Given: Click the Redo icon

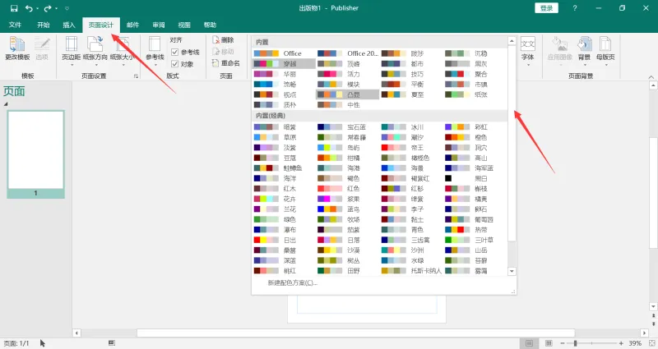Looking at the screenshot, I should coord(48,8).
